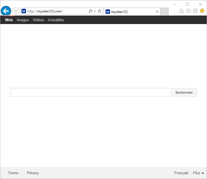This screenshot has width=207, height=179.
Task: Open Favorites star icon
Action: coord(188,11)
